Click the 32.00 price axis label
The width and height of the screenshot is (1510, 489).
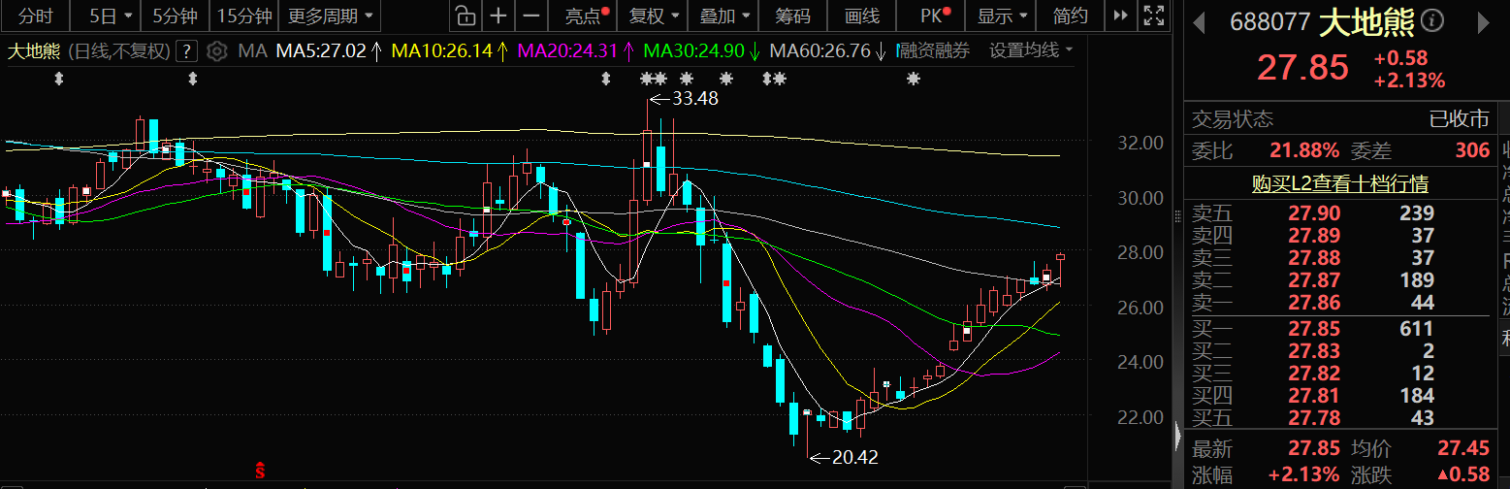pos(1141,143)
